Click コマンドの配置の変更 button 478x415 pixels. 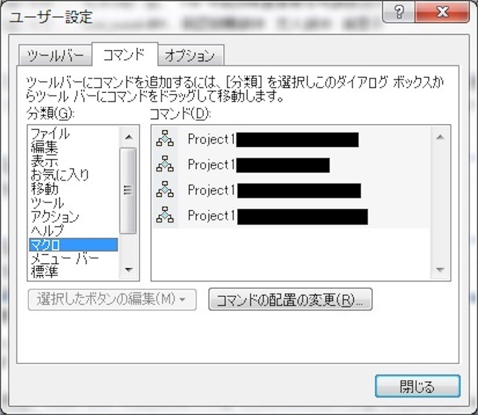click(290, 300)
